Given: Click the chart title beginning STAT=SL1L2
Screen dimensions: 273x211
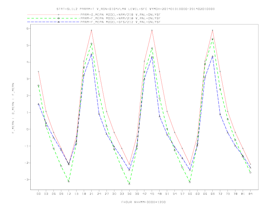Looking at the screenshot, I should 135,9.
